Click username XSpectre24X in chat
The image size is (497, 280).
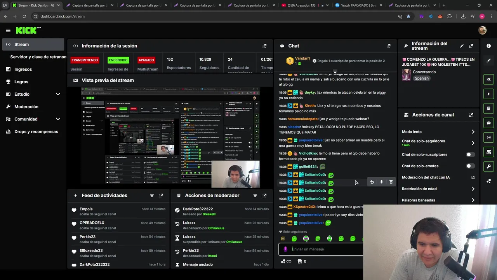click(304, 207)
